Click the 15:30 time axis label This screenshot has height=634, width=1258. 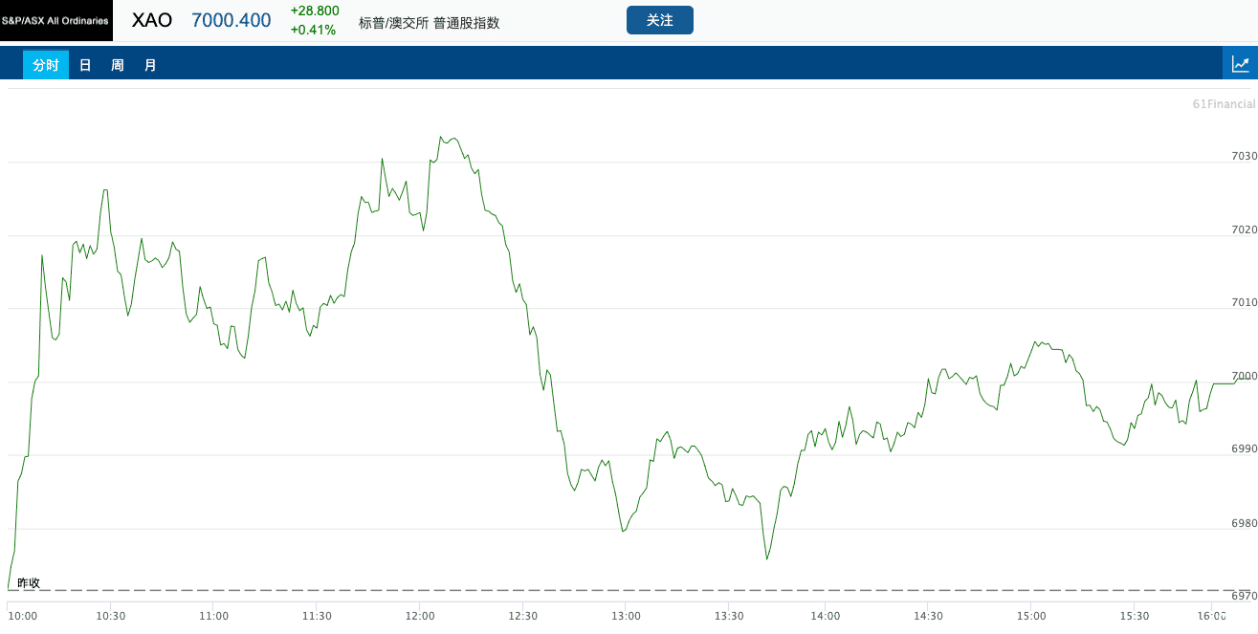point(1135,617)
